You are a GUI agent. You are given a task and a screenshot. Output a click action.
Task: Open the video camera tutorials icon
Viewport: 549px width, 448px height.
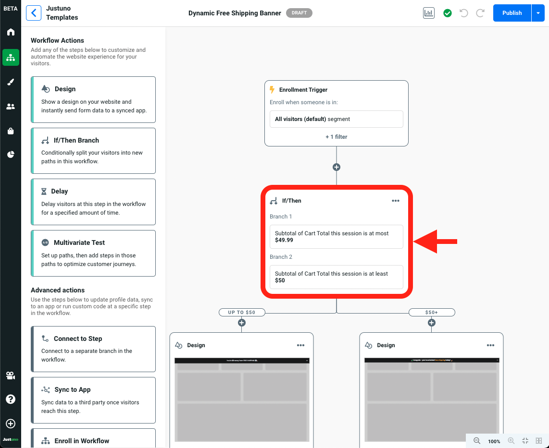coord(11,375)
